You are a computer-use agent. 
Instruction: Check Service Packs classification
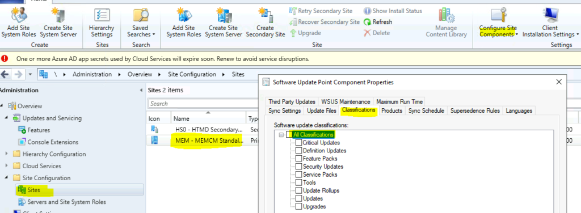coord(298,174)
